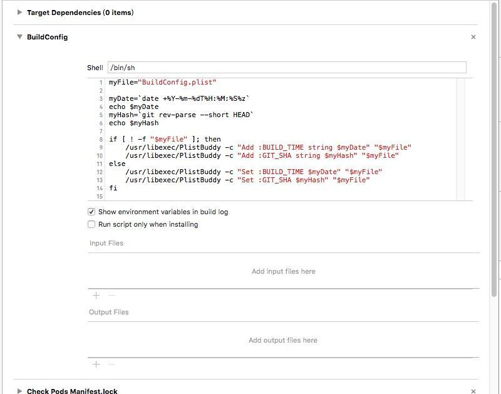Add an output file with plus

[x=96, y=364]
